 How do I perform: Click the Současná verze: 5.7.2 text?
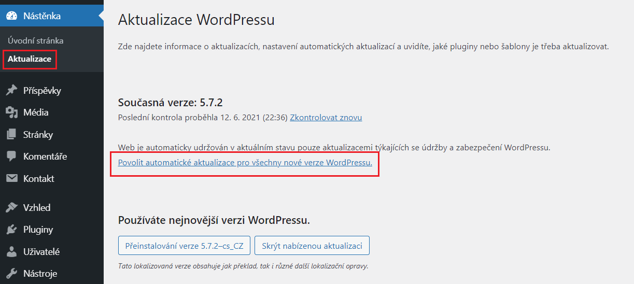(171, 102)
